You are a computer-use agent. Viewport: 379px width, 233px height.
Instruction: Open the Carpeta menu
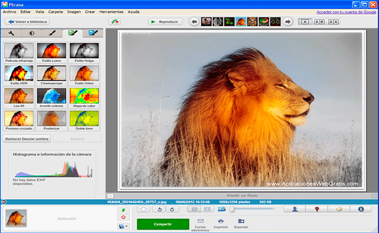pyautogui.click(x=55, y=12)
